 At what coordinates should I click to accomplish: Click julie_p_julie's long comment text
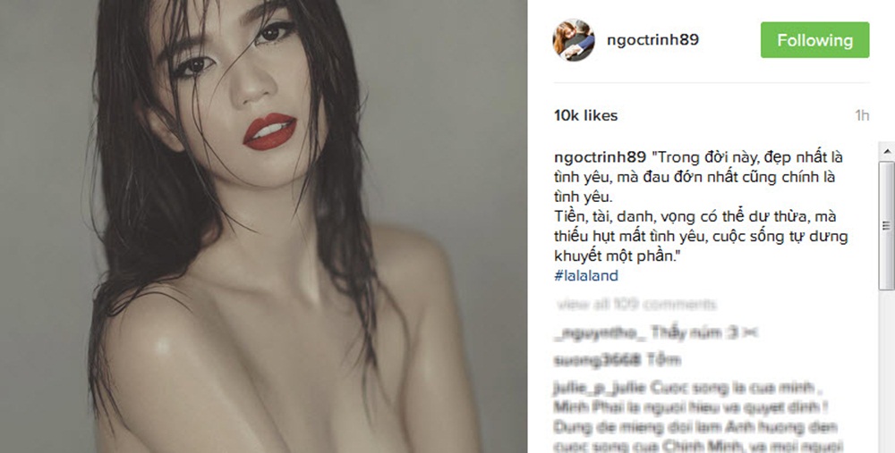click(x=697, y=417)
